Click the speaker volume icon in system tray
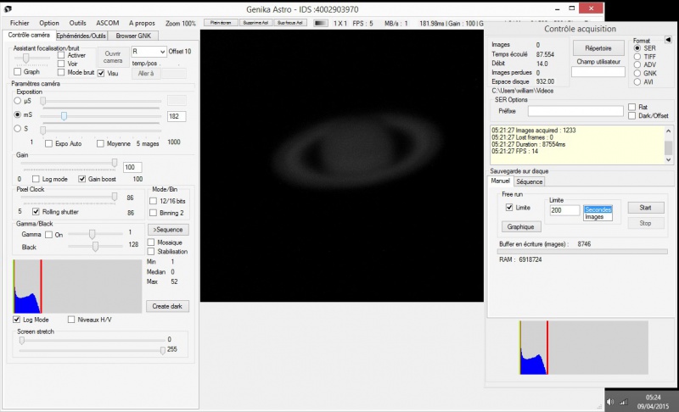The image size is (679, 412). click(610, 402)
